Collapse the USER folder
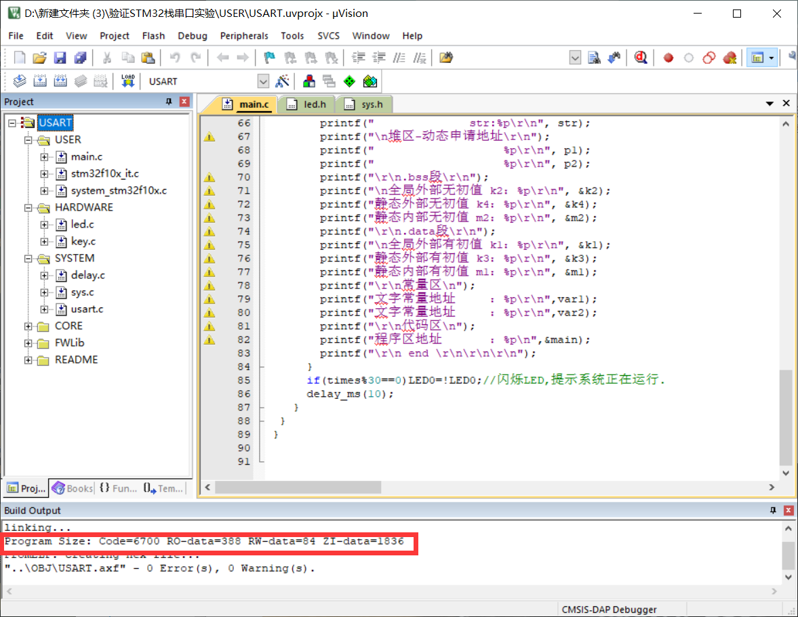The width and height of the screenshot is (798, 617). [28, 140]
